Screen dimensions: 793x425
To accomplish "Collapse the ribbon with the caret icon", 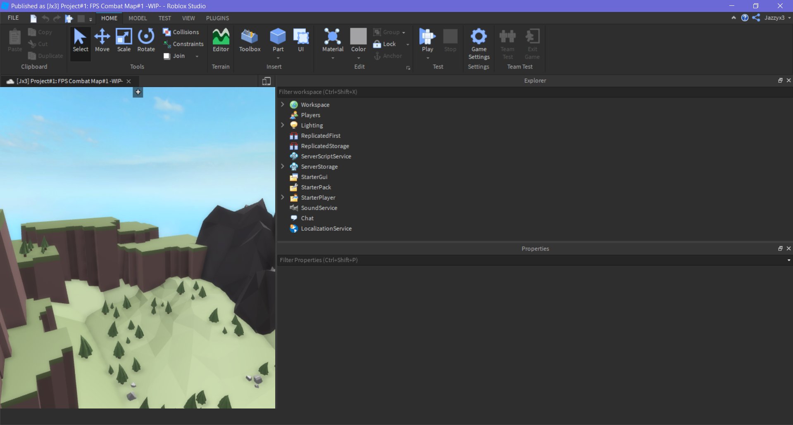I will click(733, 18).
